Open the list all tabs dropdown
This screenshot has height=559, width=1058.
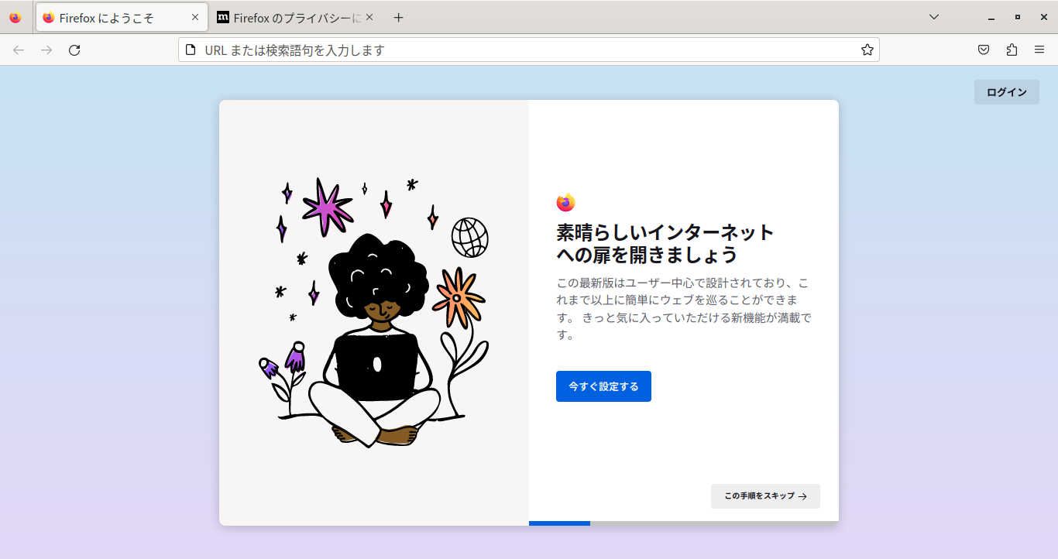934,17
